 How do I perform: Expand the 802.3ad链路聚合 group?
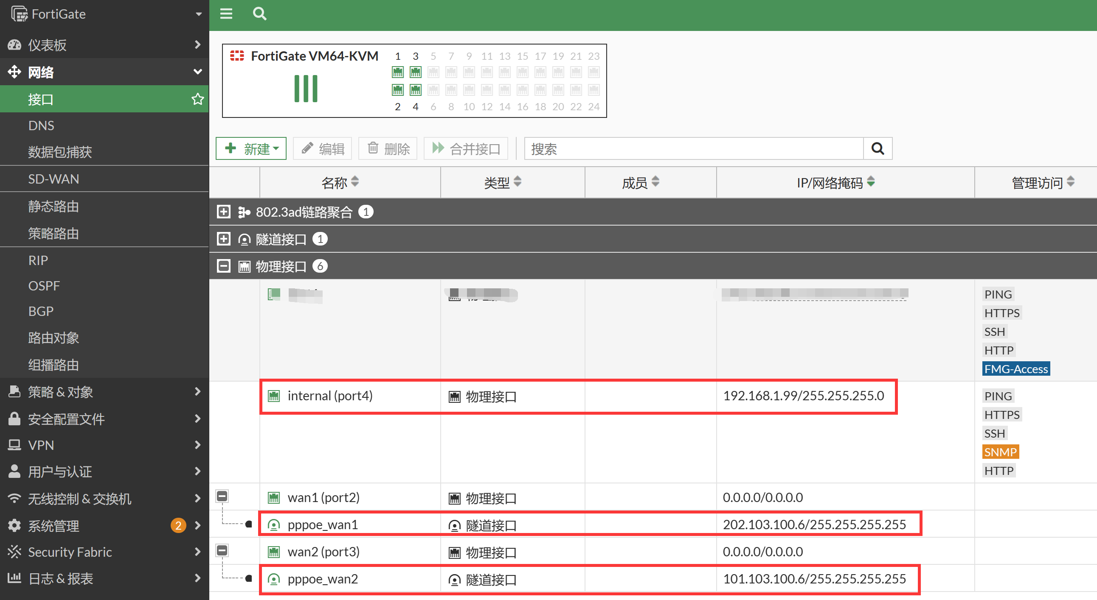point(224,212)
